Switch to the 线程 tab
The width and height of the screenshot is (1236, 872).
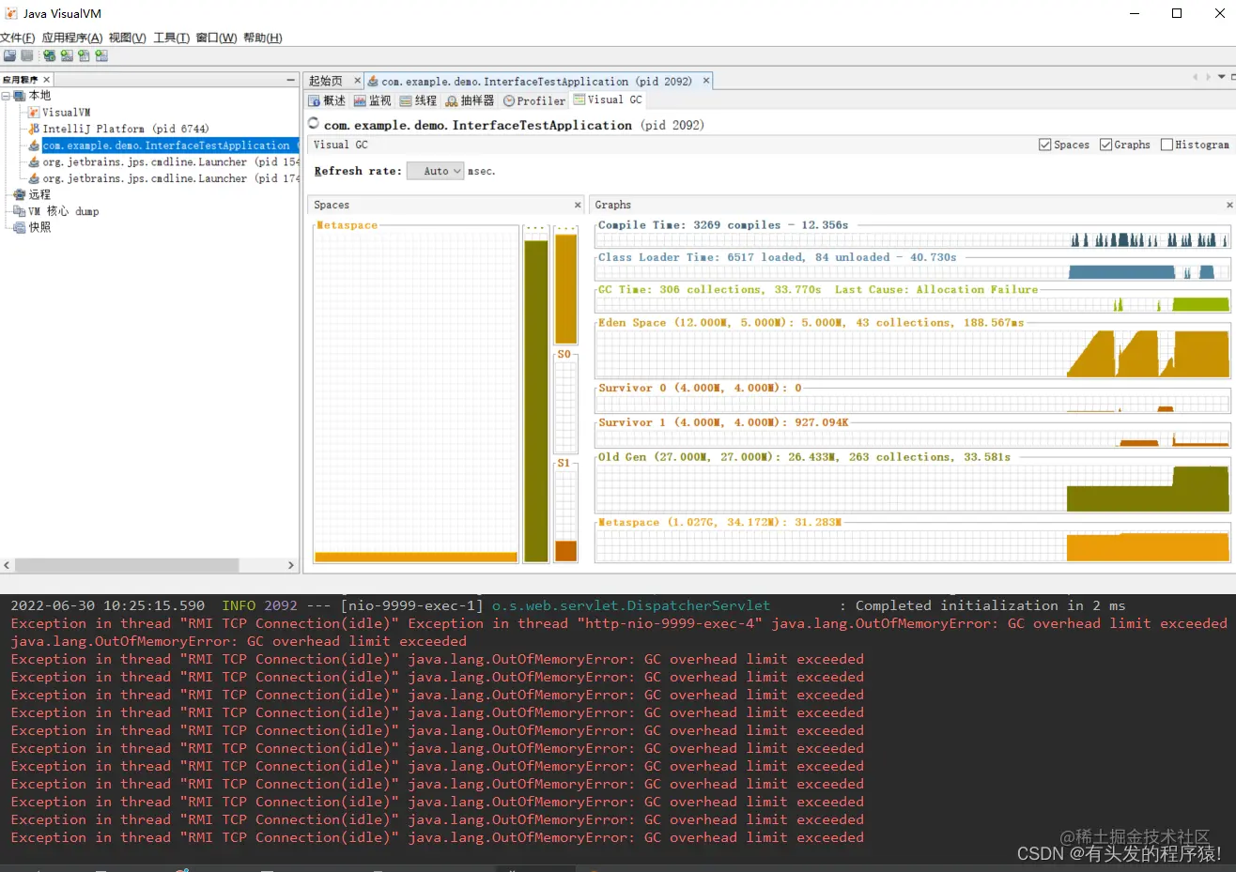tap(418, 100)
